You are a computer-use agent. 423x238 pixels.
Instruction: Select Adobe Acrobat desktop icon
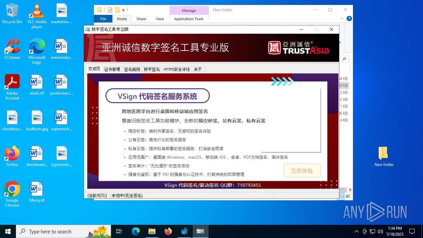[12, 87]
